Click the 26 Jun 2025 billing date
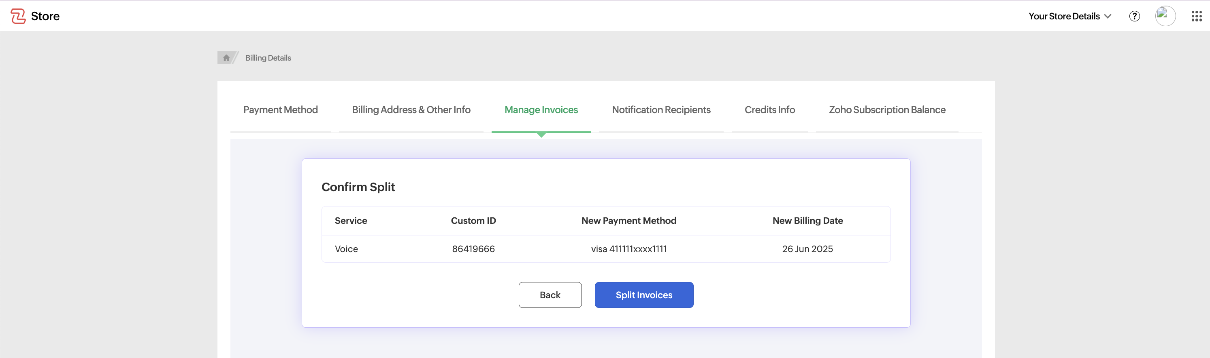This screenshot has width=1210, height=358. coord(807,249)
